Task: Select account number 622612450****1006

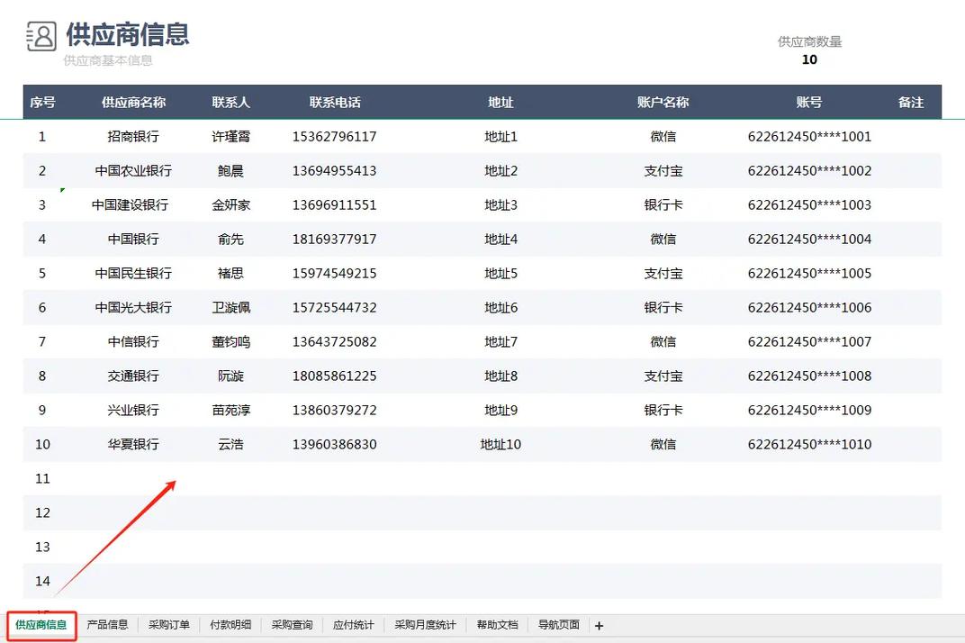Action: 809,307
